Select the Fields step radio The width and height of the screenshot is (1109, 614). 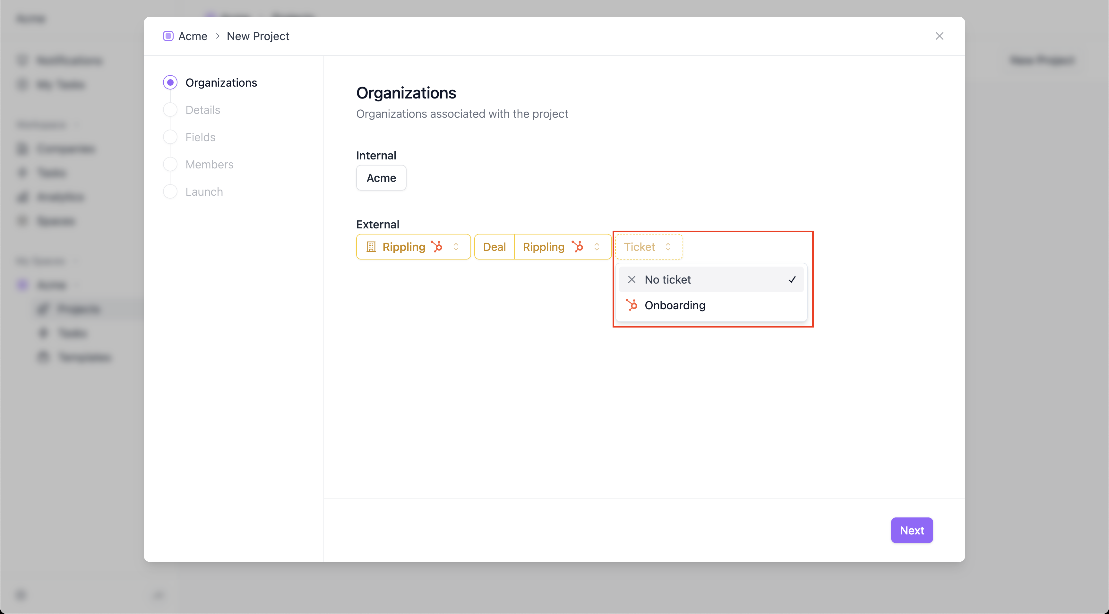pyautogui.click(x=170, y=137)
